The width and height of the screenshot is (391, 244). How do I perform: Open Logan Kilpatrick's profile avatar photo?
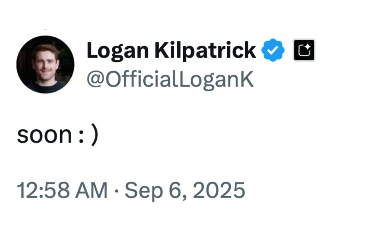pos(45,64)
